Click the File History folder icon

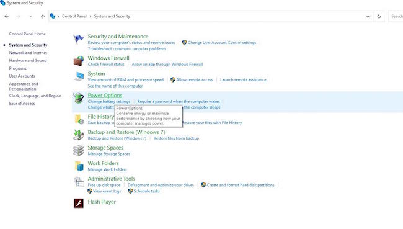[79, 120]
